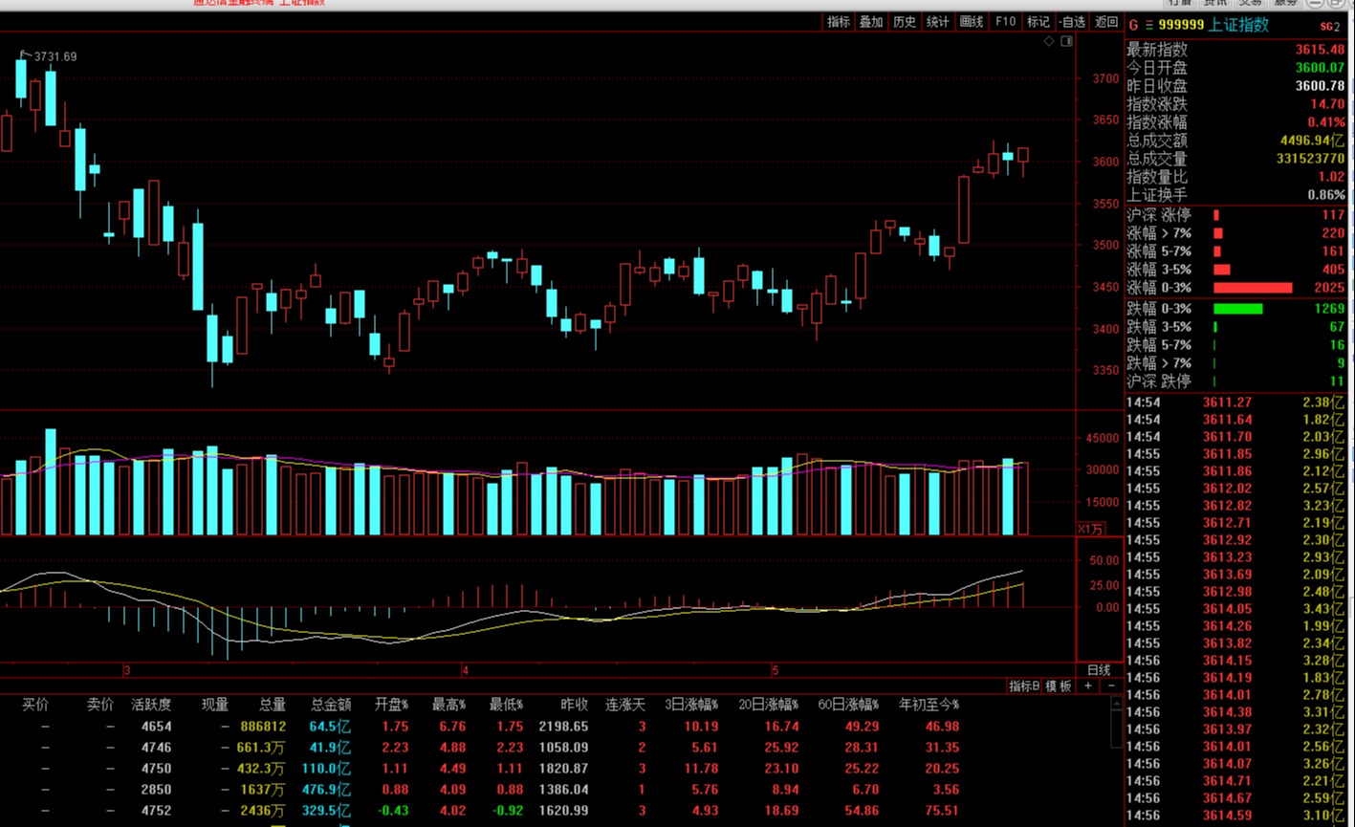Click the X1万 volume unit label

(x=1091, y=529)
